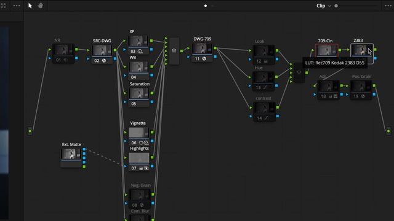The height and width of the screenshot is (221, 394).
Task: Click the Vignette node label
Action: tap(138, 123)
